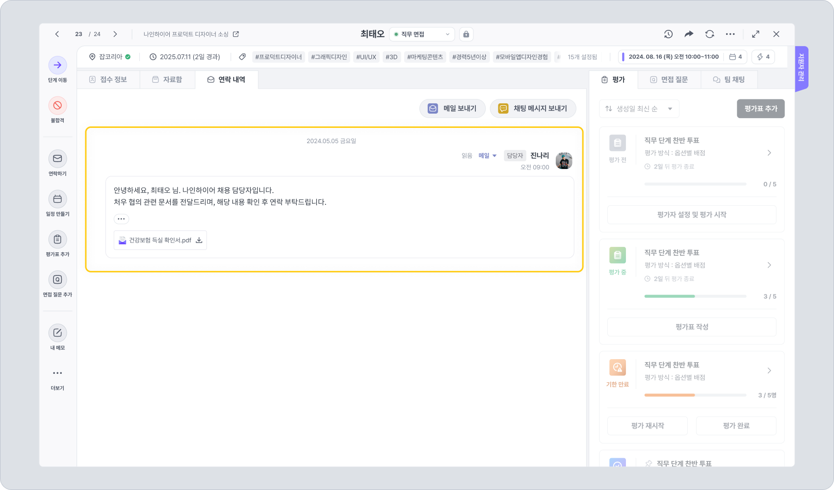834x490 pixels.
Task: Select the 연락 내역 tab
Action: point(226,79)
